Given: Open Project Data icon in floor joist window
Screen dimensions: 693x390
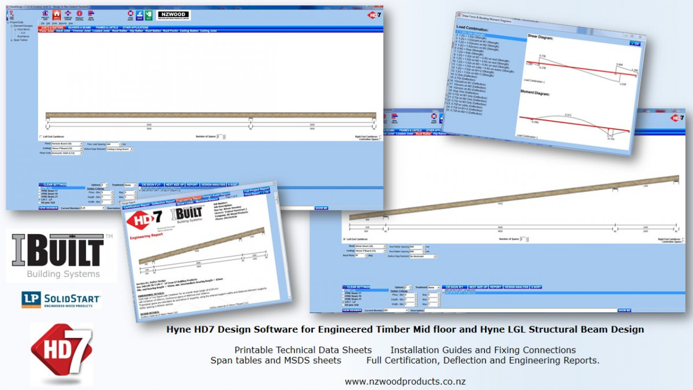Looking at the screenshot, I should tap(46, 14).
